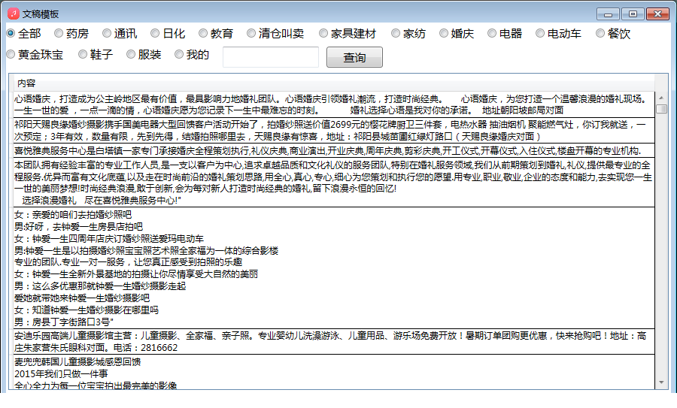Filter by the 电动车 category

[x=541, y=33]
